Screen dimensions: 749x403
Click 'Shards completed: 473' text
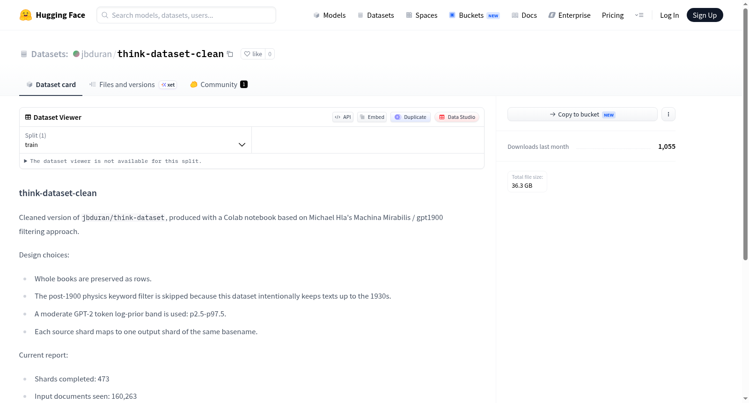coord(72,379)
